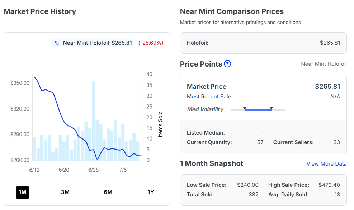Click the Price Points help question-mark icon

227,64
